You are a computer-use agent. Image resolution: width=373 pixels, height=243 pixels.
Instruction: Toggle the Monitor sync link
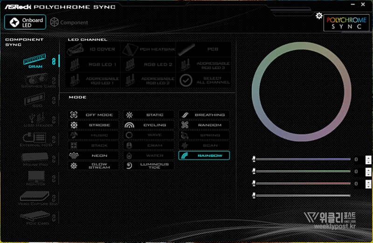pos(54,179)
